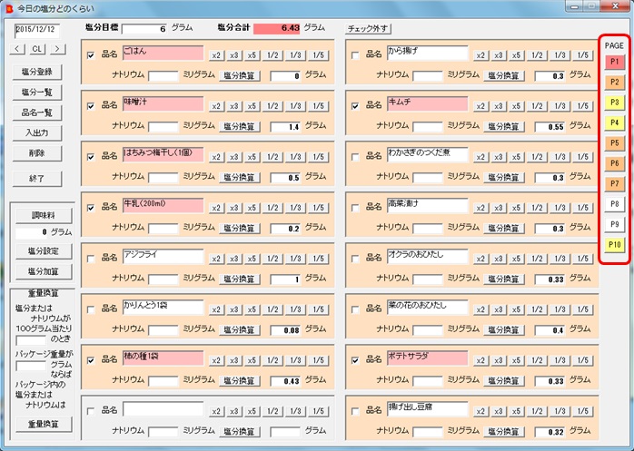Screen dimensions: 634x451
Task: Click the CL date button
Action: [x=37, y=49]
